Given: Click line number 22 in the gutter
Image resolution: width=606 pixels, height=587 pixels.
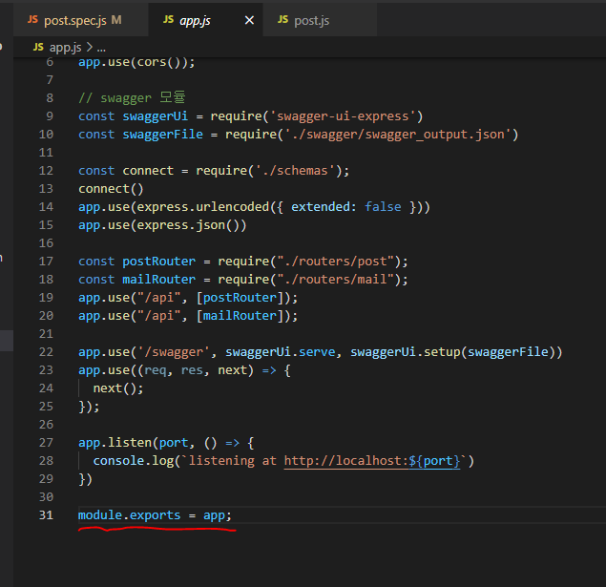Looking at the screenshot, I should (x=46, y=352).
